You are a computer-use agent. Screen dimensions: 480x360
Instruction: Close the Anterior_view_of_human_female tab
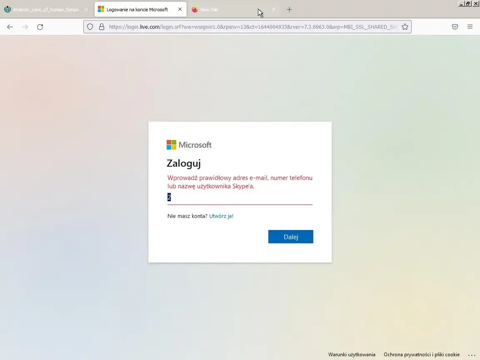tap(86, 10)
